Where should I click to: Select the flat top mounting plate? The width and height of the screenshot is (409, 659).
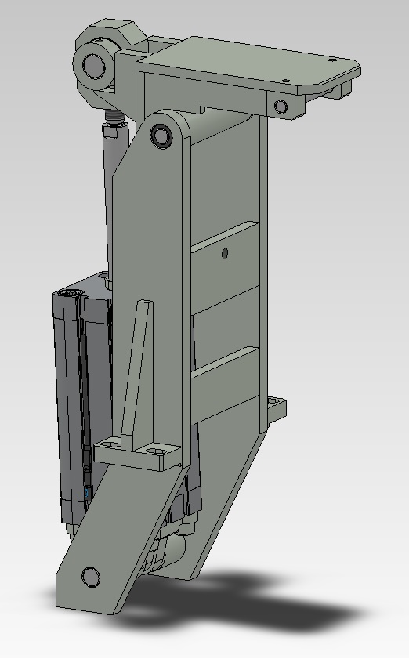248,64
